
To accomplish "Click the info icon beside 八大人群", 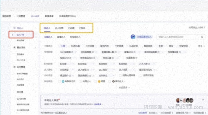I will click(149, 64).
